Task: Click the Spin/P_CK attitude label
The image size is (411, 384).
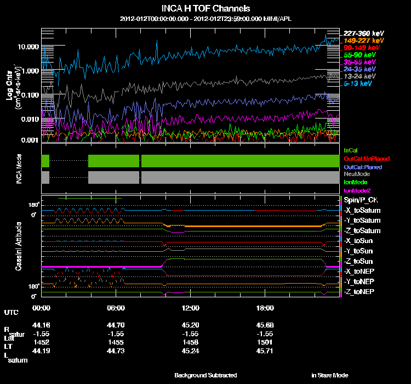Action: coord(361,200)
